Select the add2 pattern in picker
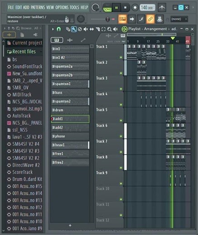Image resolution: width=198 pixels, height=235 pixels. tap(70, 127)
